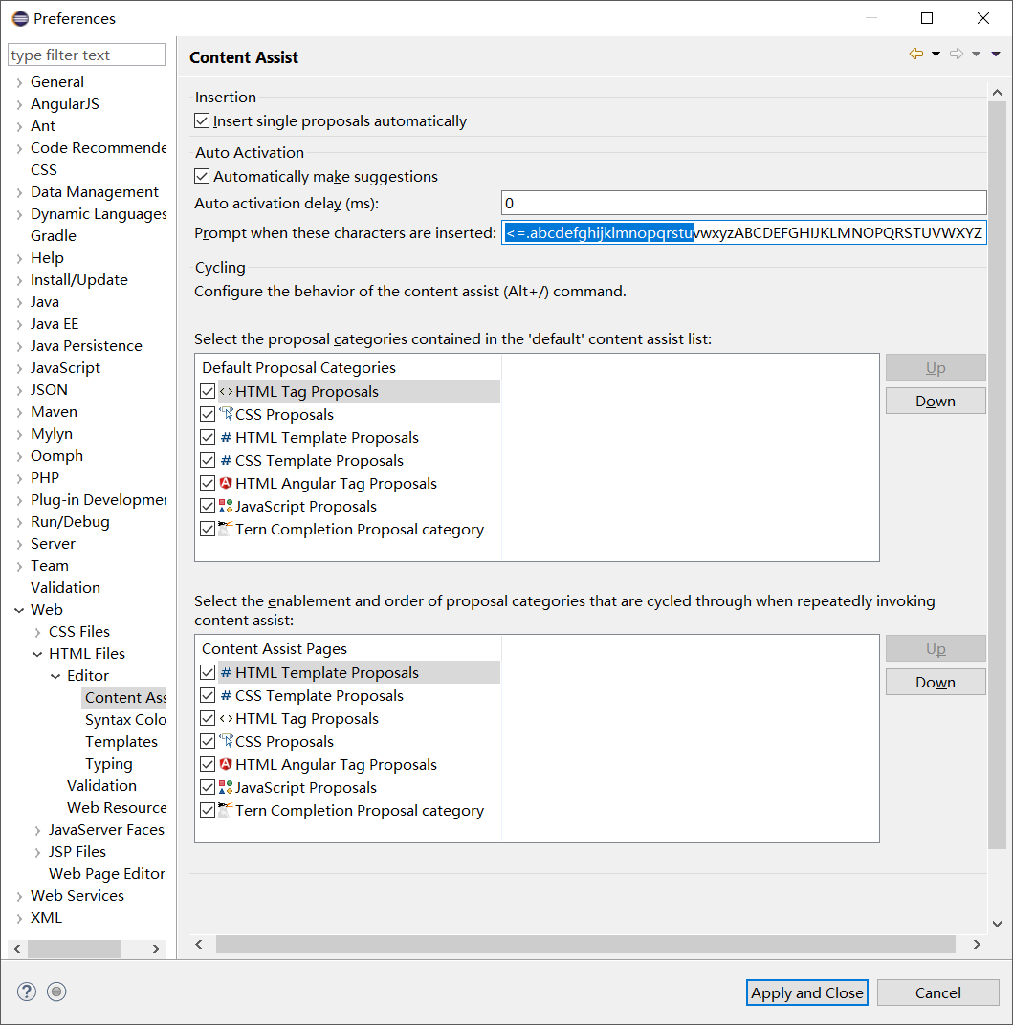
Task: Click the forward navigation arrow icon
Action: pyautogui.click(x=957, y=54)
